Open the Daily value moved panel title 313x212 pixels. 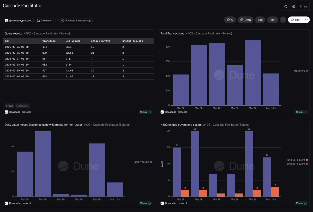click(x=43, y=125)
